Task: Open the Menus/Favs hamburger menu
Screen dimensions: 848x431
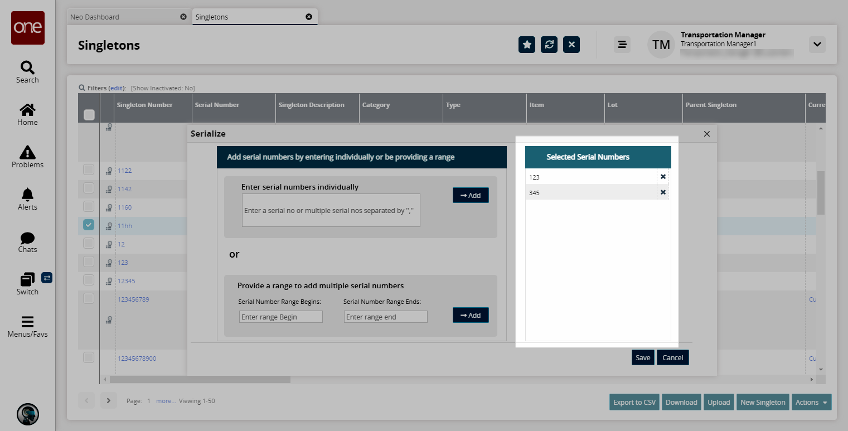Action: pos(27,327)
